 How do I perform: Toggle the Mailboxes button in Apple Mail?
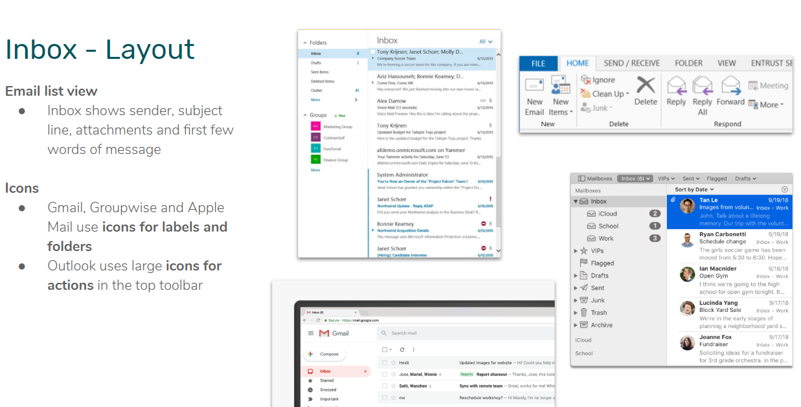tap(595, 179)
